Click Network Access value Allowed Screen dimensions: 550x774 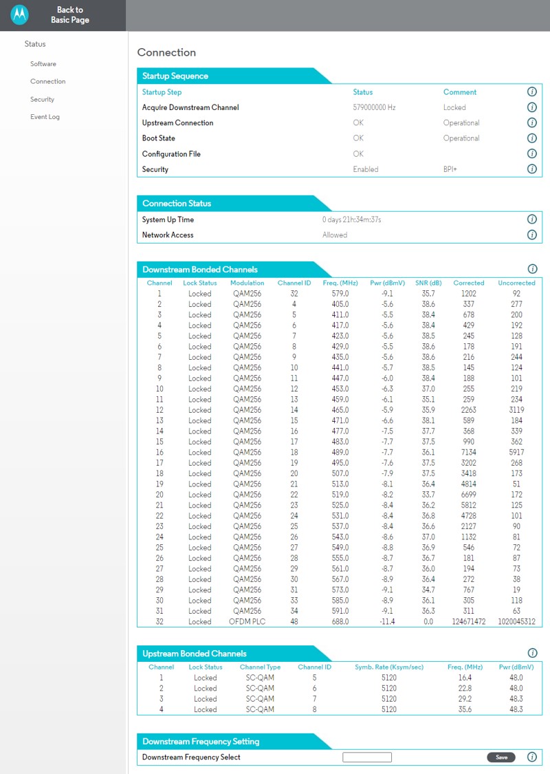click(334, 235)
